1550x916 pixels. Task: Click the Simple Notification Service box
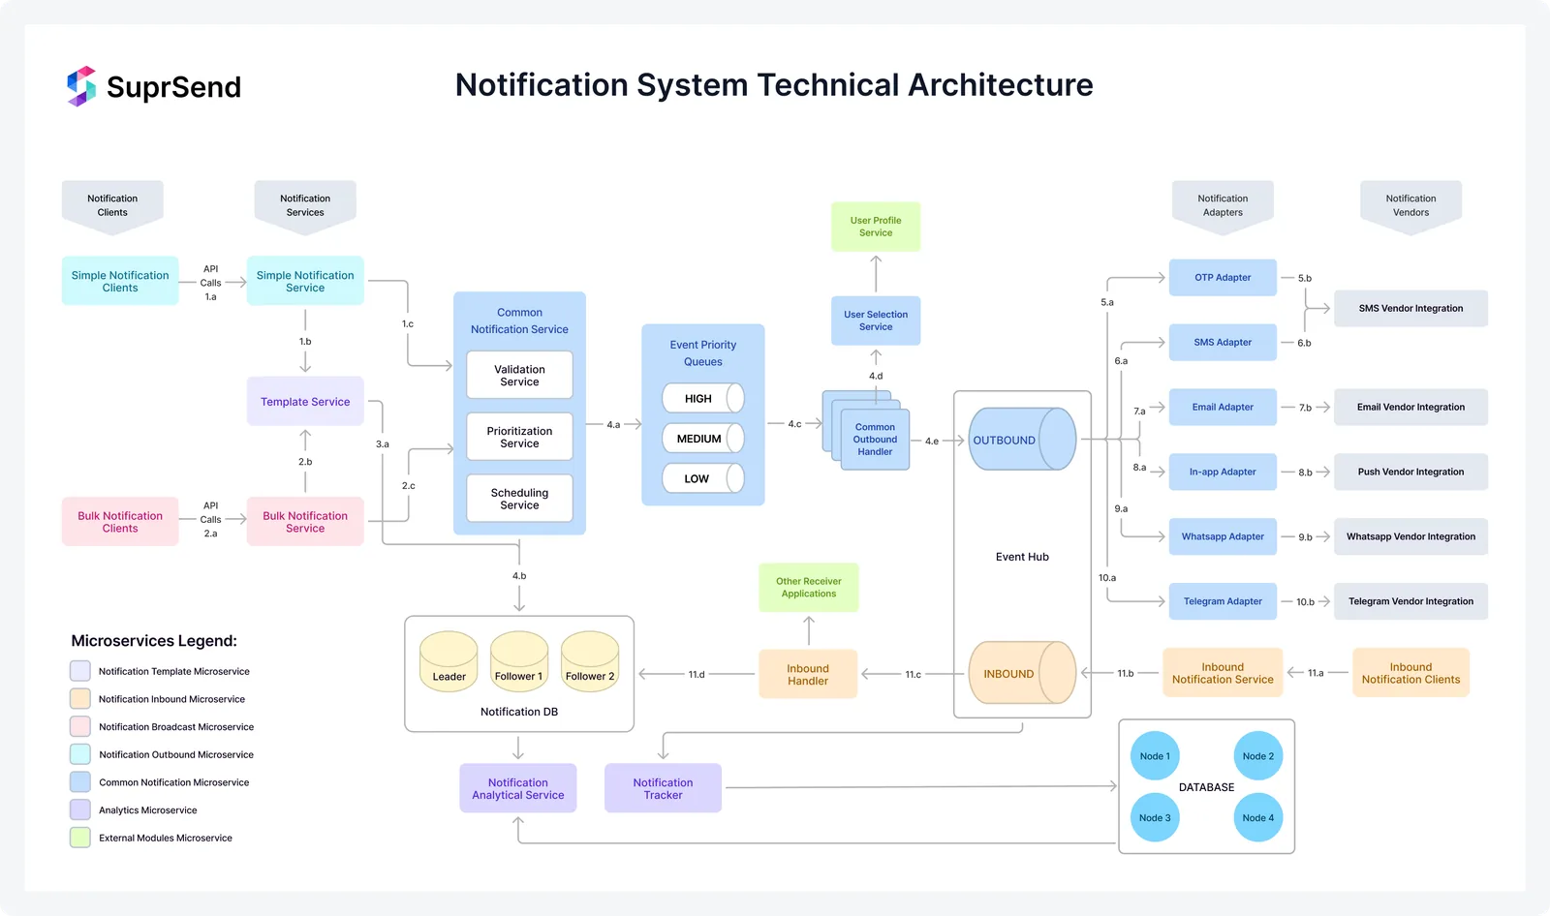pyautogui.click(x=305, y=281)
